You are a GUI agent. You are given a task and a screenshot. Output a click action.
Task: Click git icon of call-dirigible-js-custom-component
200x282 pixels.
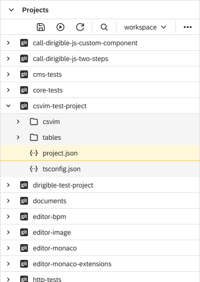[24, 43]
